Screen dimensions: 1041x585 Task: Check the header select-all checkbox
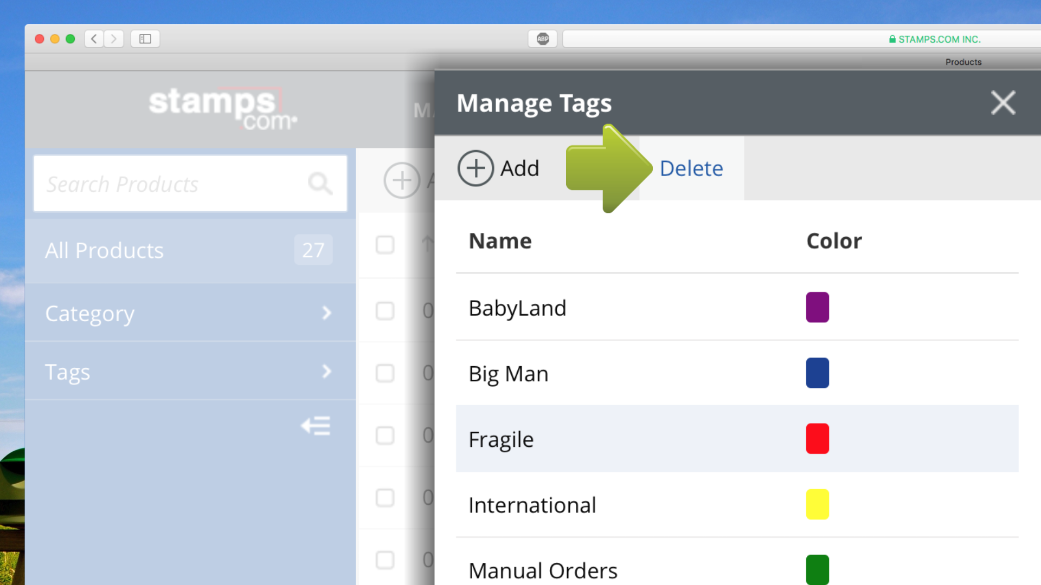[385, 245]
